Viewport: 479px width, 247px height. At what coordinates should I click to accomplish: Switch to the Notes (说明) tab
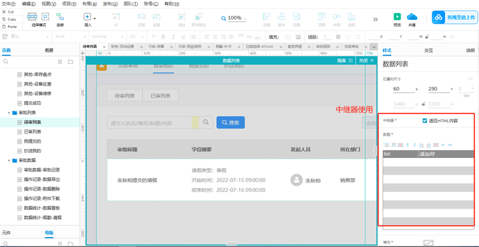(x=470, y=50)
